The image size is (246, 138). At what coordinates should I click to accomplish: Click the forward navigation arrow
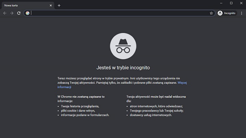click(12, 13)
